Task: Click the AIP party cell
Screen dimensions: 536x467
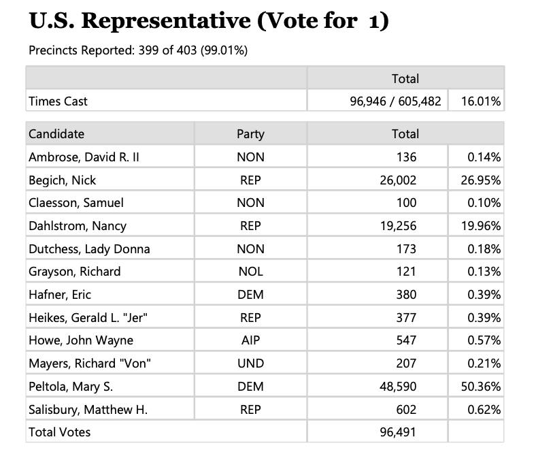Action: 250,340
